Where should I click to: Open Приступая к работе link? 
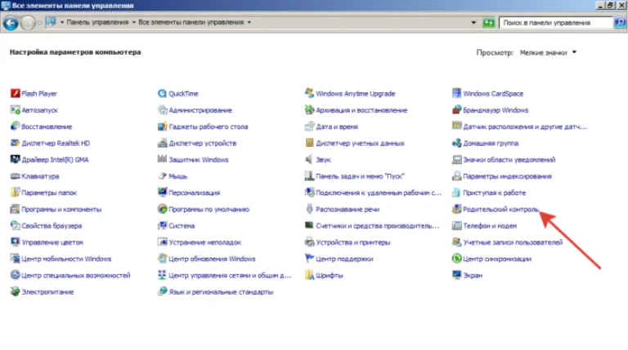[494, 193]
